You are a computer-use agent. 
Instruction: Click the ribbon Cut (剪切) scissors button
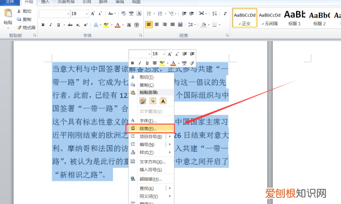24,11
